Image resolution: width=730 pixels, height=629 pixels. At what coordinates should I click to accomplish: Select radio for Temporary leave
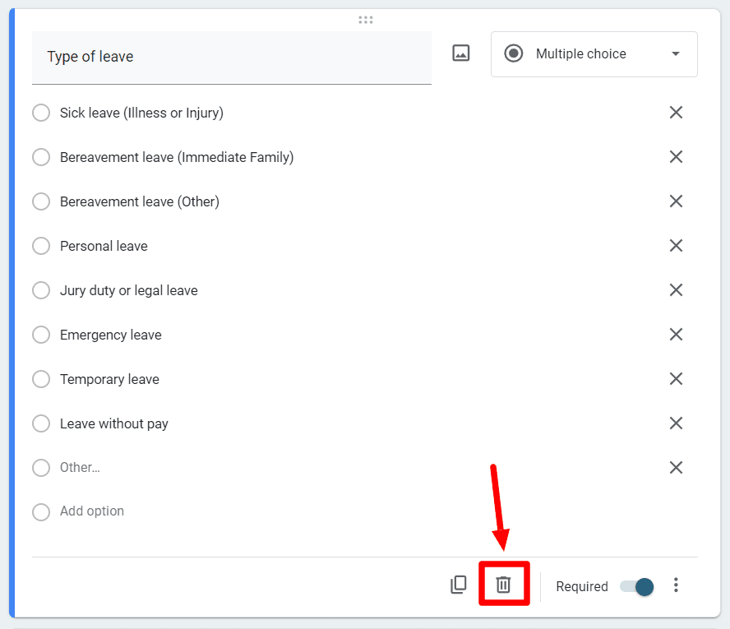point(41,379)
